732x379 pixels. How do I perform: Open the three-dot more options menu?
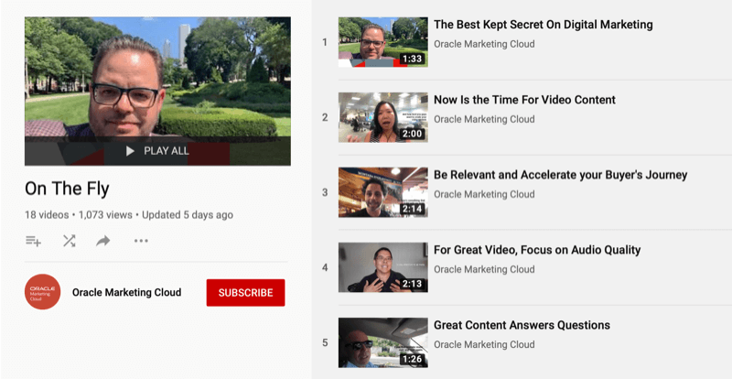pyautogui.click(x=141, y=241)
